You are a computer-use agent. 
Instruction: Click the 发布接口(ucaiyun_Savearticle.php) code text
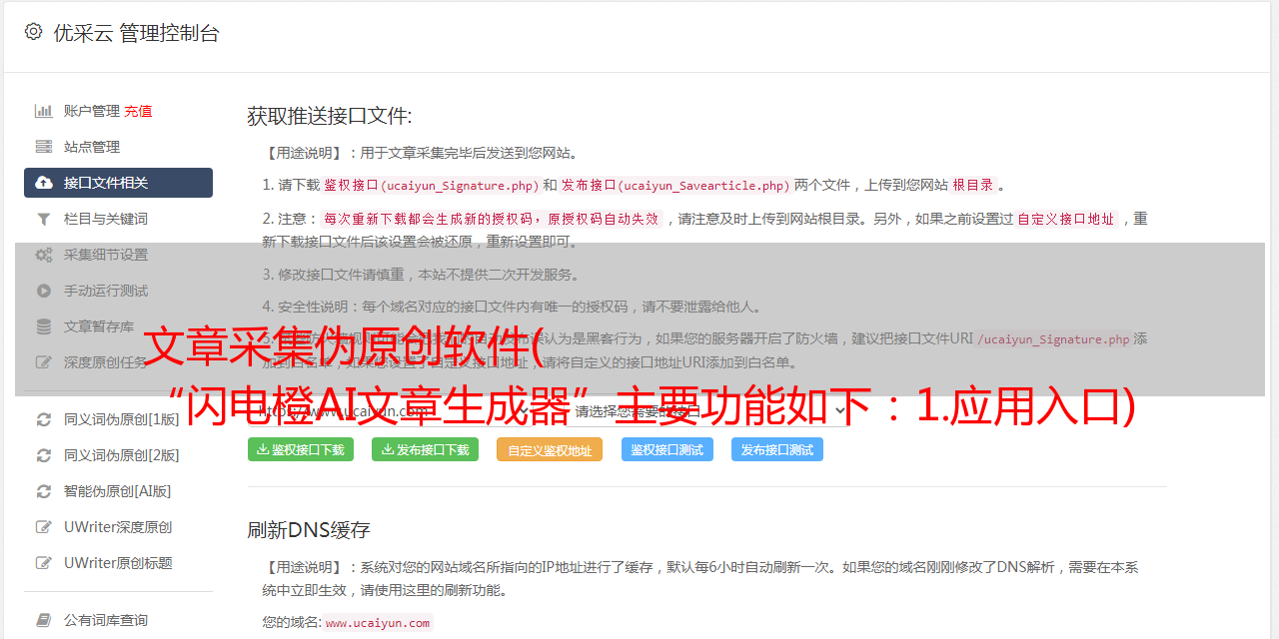coord(675,185)
